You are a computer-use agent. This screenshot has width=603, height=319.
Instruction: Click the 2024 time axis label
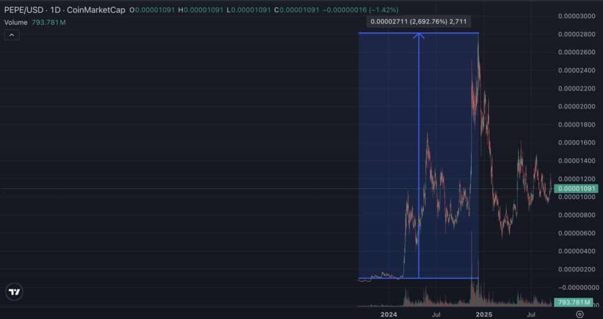pyautogui.click(x=389, y=314)
